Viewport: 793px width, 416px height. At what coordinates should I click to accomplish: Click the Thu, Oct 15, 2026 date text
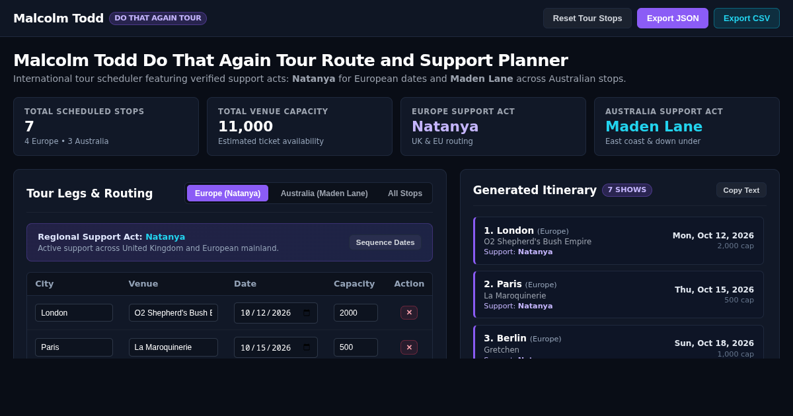click(714, 290)
